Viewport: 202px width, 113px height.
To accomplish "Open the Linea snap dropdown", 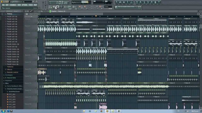I will coord(108,7).
